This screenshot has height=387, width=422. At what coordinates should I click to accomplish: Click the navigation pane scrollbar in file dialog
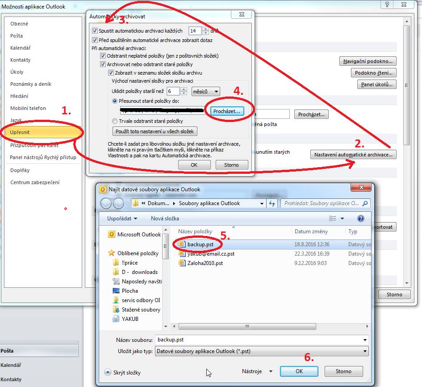[166, 246]
